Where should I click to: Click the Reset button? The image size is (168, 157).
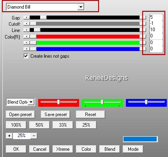(x=90, y=115)
